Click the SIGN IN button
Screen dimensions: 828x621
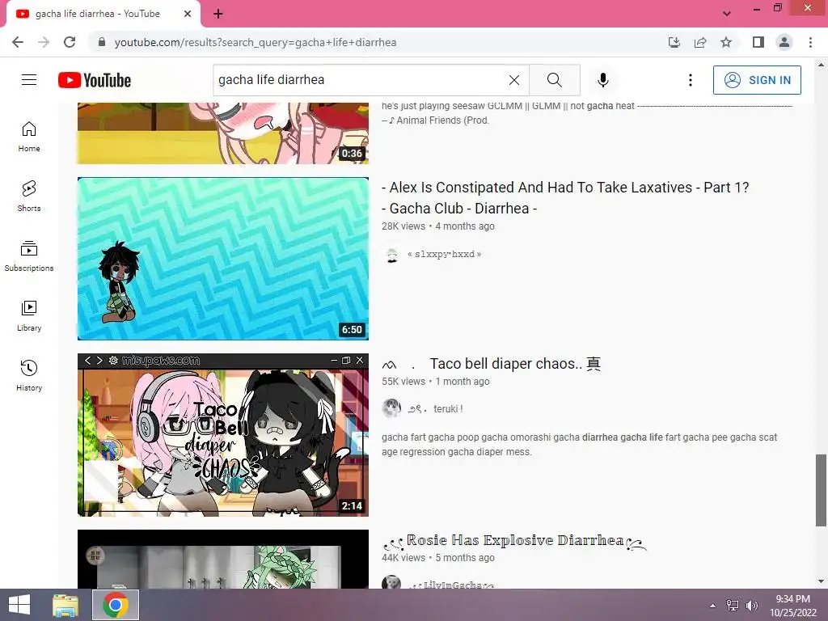click(x=757, y=80)
